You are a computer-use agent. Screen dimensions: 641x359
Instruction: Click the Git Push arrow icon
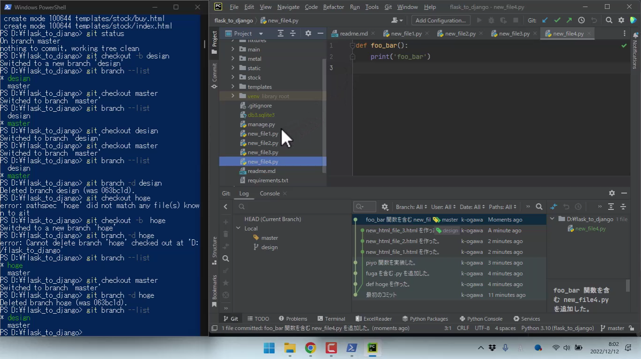(569, 20)
